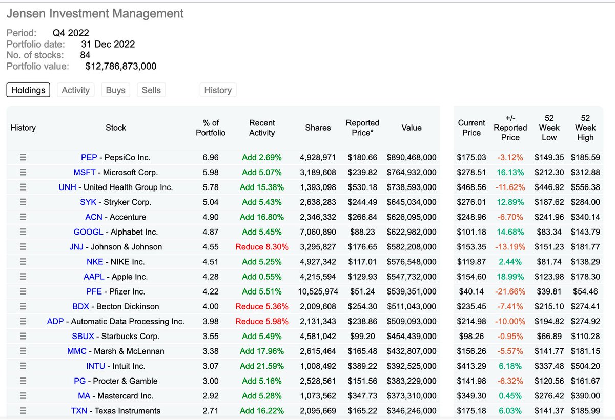Open the MSFT ticker link
The image size is (615, 420).
click(84, 172)
